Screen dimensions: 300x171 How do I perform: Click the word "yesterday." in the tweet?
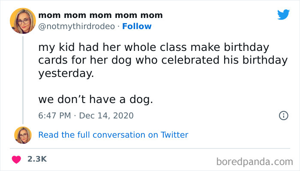(x=66, y=73)
